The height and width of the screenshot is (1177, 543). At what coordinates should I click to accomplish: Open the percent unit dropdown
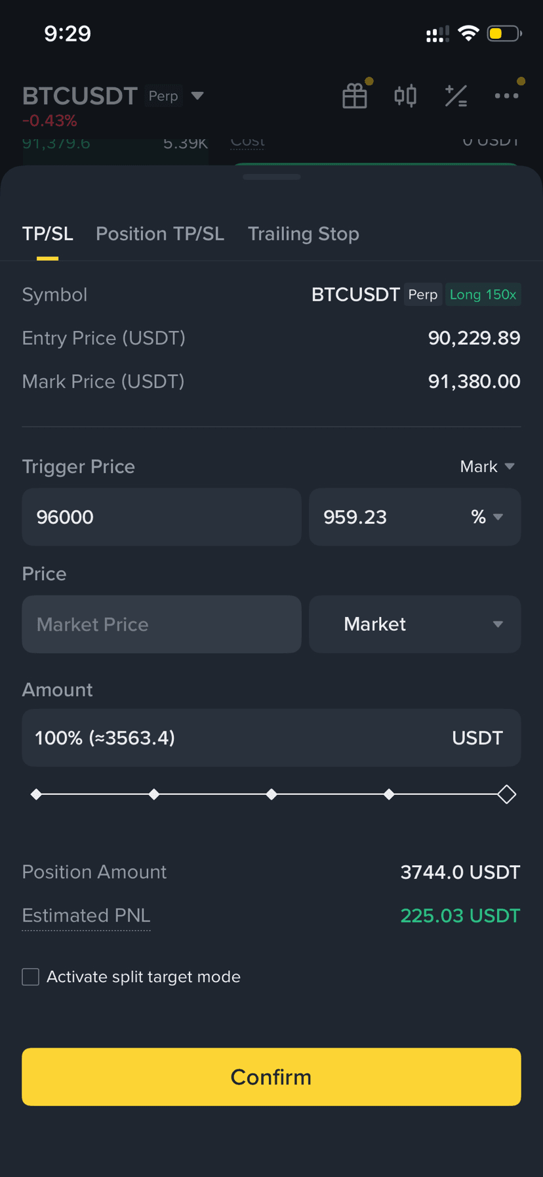pos(487,517)
